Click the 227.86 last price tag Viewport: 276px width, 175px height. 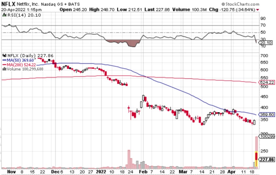(x=267, y=160)
